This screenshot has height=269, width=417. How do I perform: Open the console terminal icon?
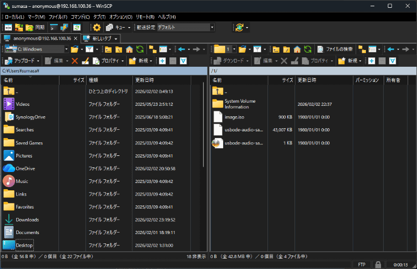click(54, 28)
